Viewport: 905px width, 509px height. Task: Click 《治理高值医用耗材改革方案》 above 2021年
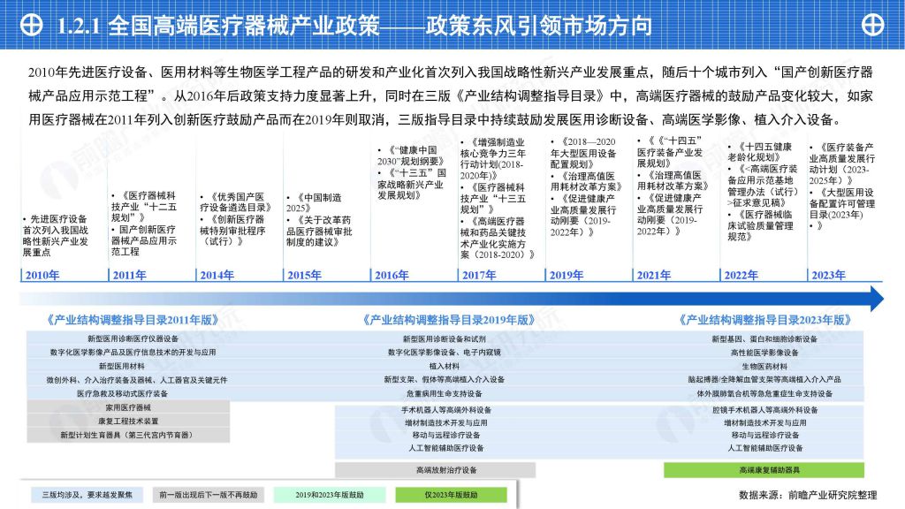click(x=673, y=180)
